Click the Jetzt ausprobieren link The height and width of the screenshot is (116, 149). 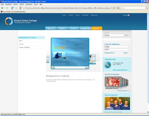click(120, 70)
